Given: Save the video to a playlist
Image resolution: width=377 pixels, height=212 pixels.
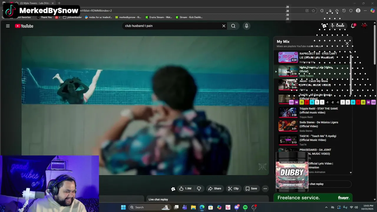Looking at the screenshot, I should (x=251, y=188).
